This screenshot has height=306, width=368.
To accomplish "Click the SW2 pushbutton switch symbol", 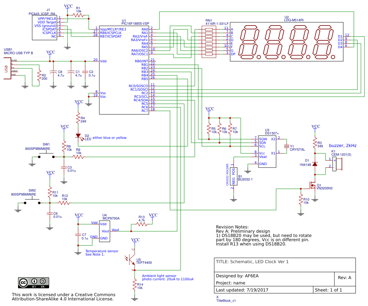I will [32, 201].
